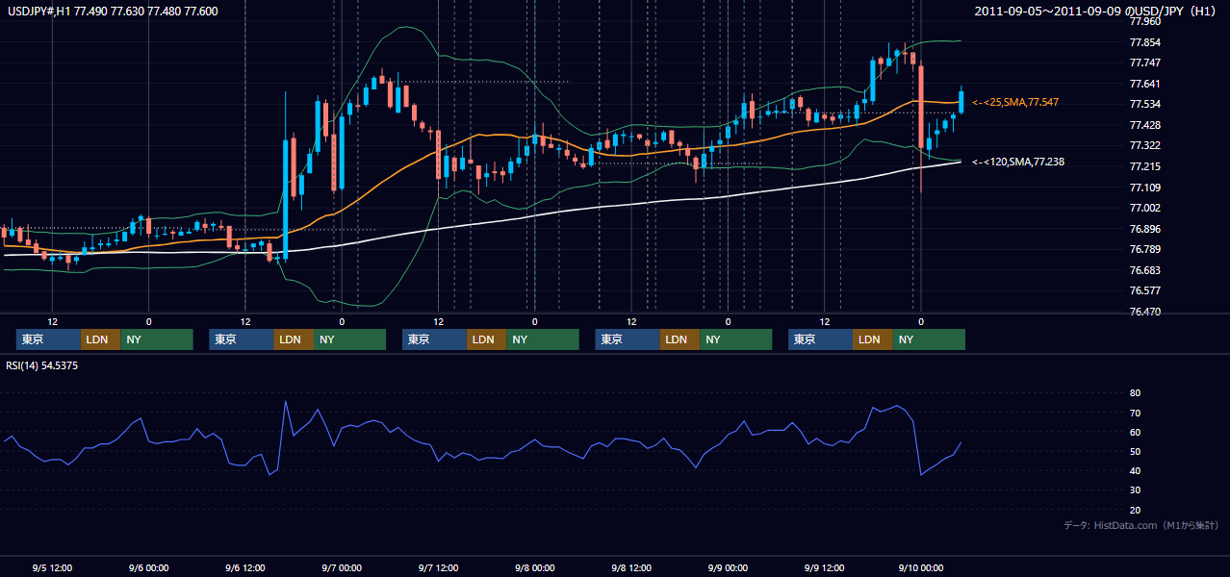
Task: Click the 77.960 price axis label
Action: [1143, 20]
